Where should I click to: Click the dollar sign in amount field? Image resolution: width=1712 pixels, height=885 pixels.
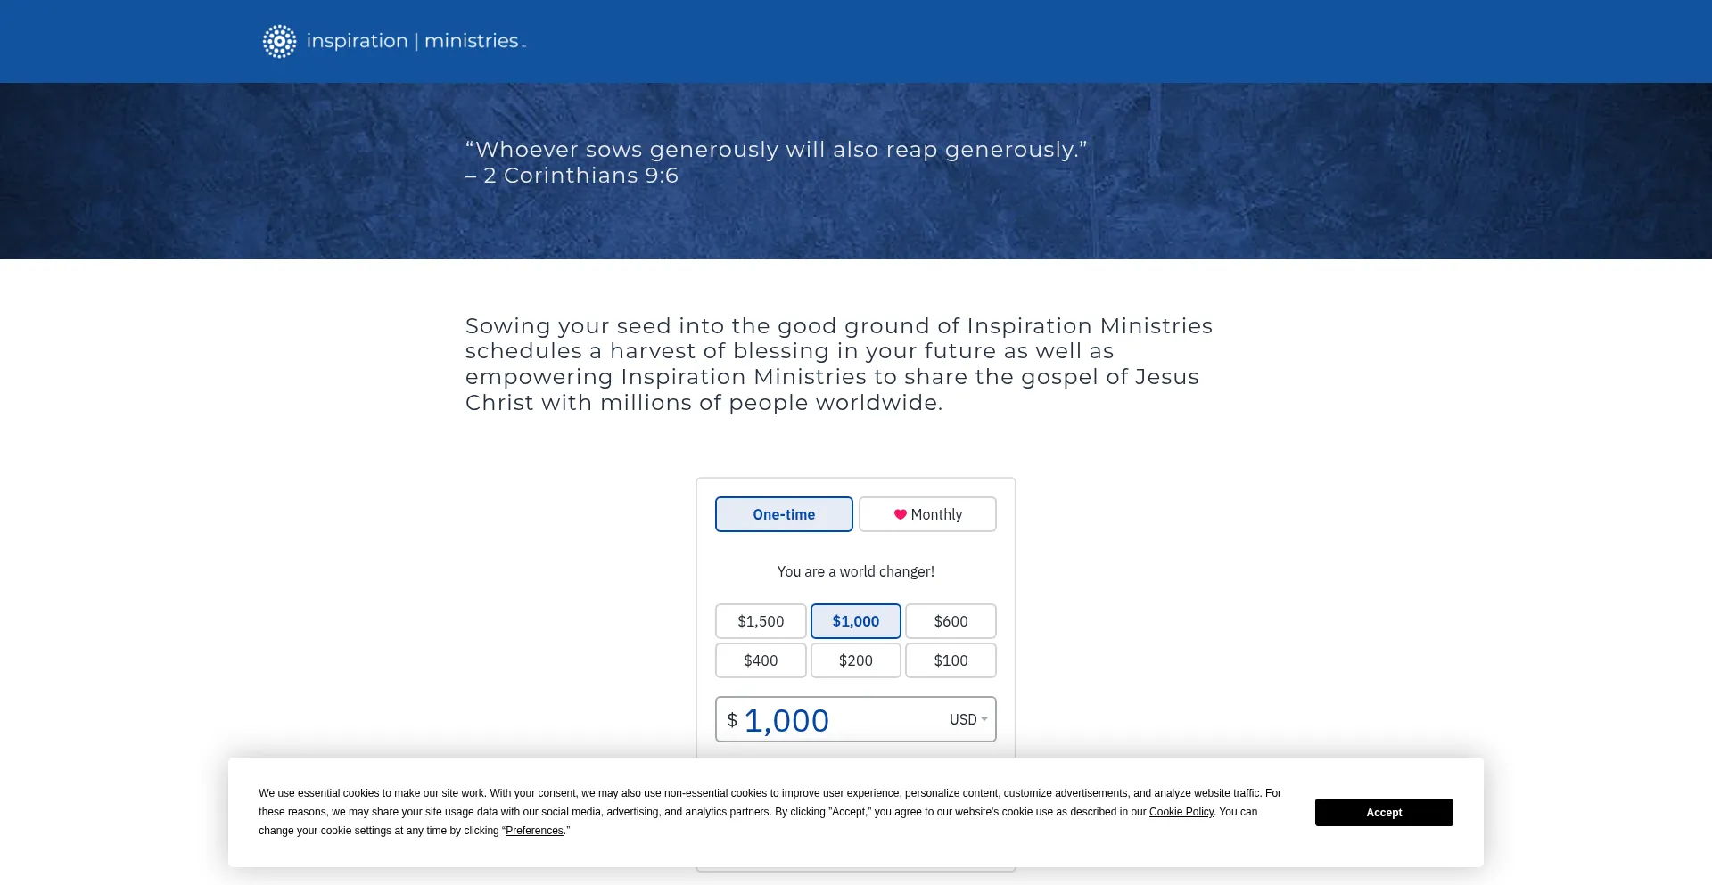tap(732, 720)
